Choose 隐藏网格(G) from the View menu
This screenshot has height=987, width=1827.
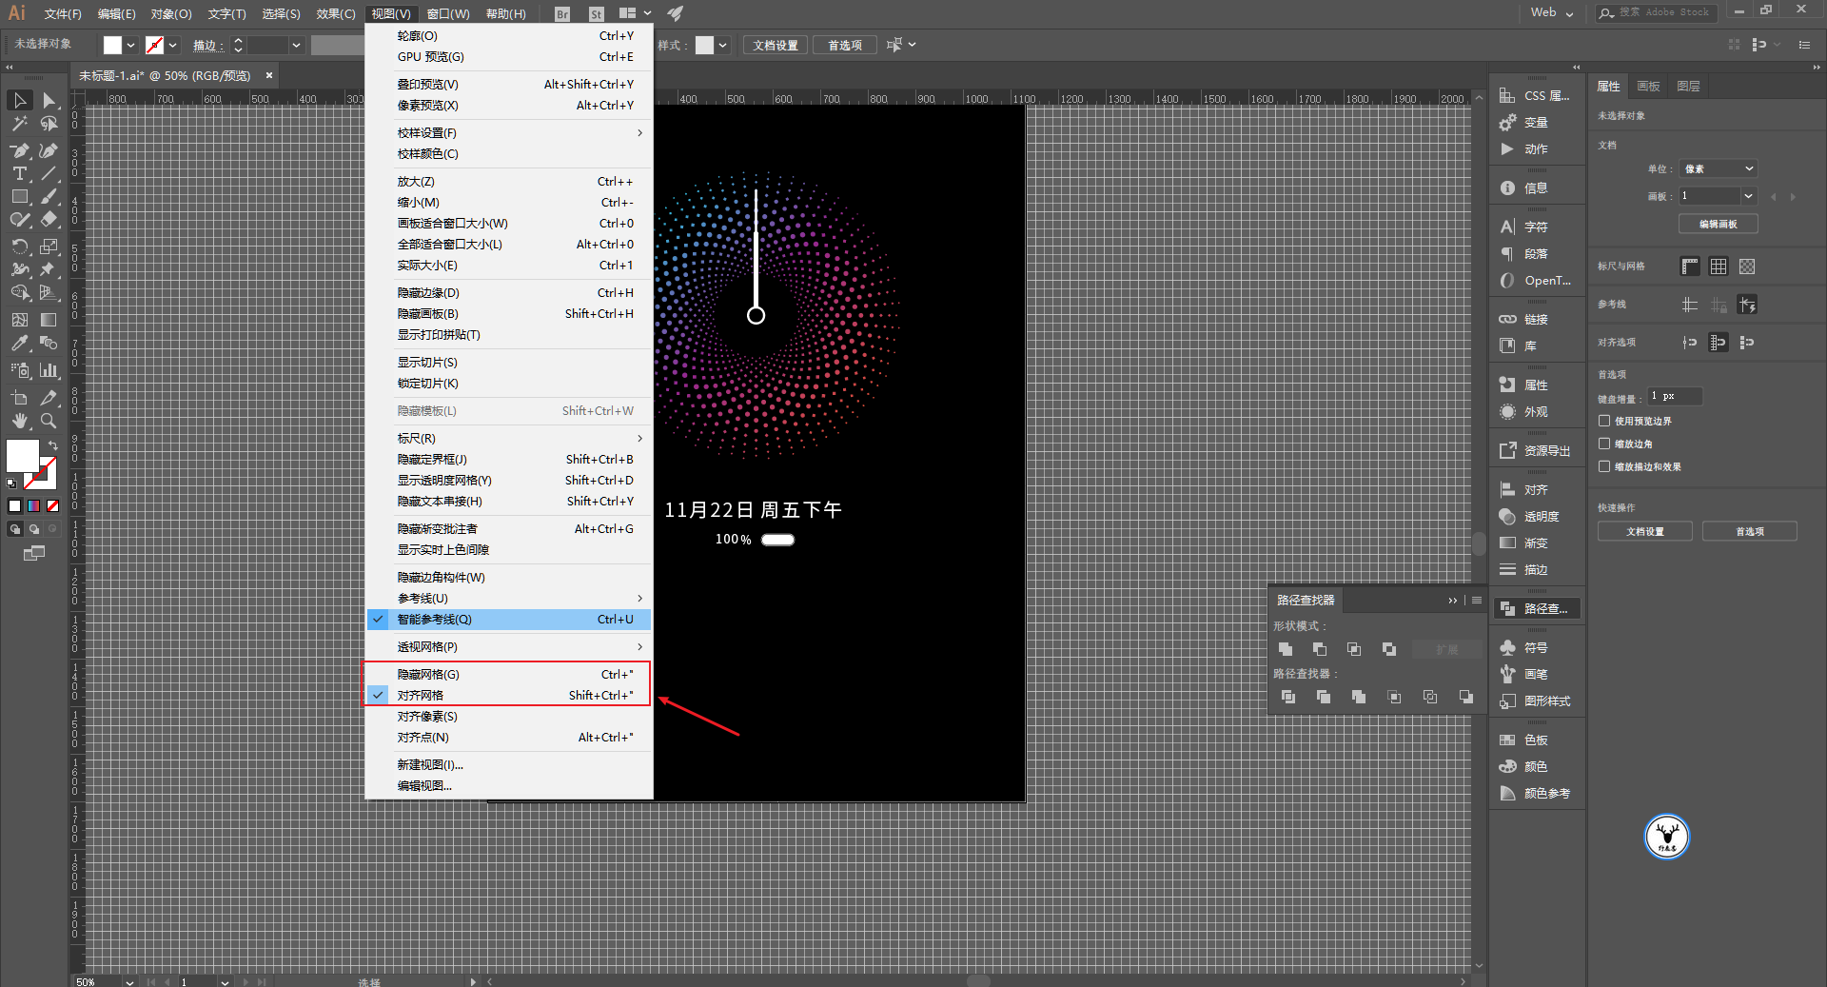(x=509, y=674)
